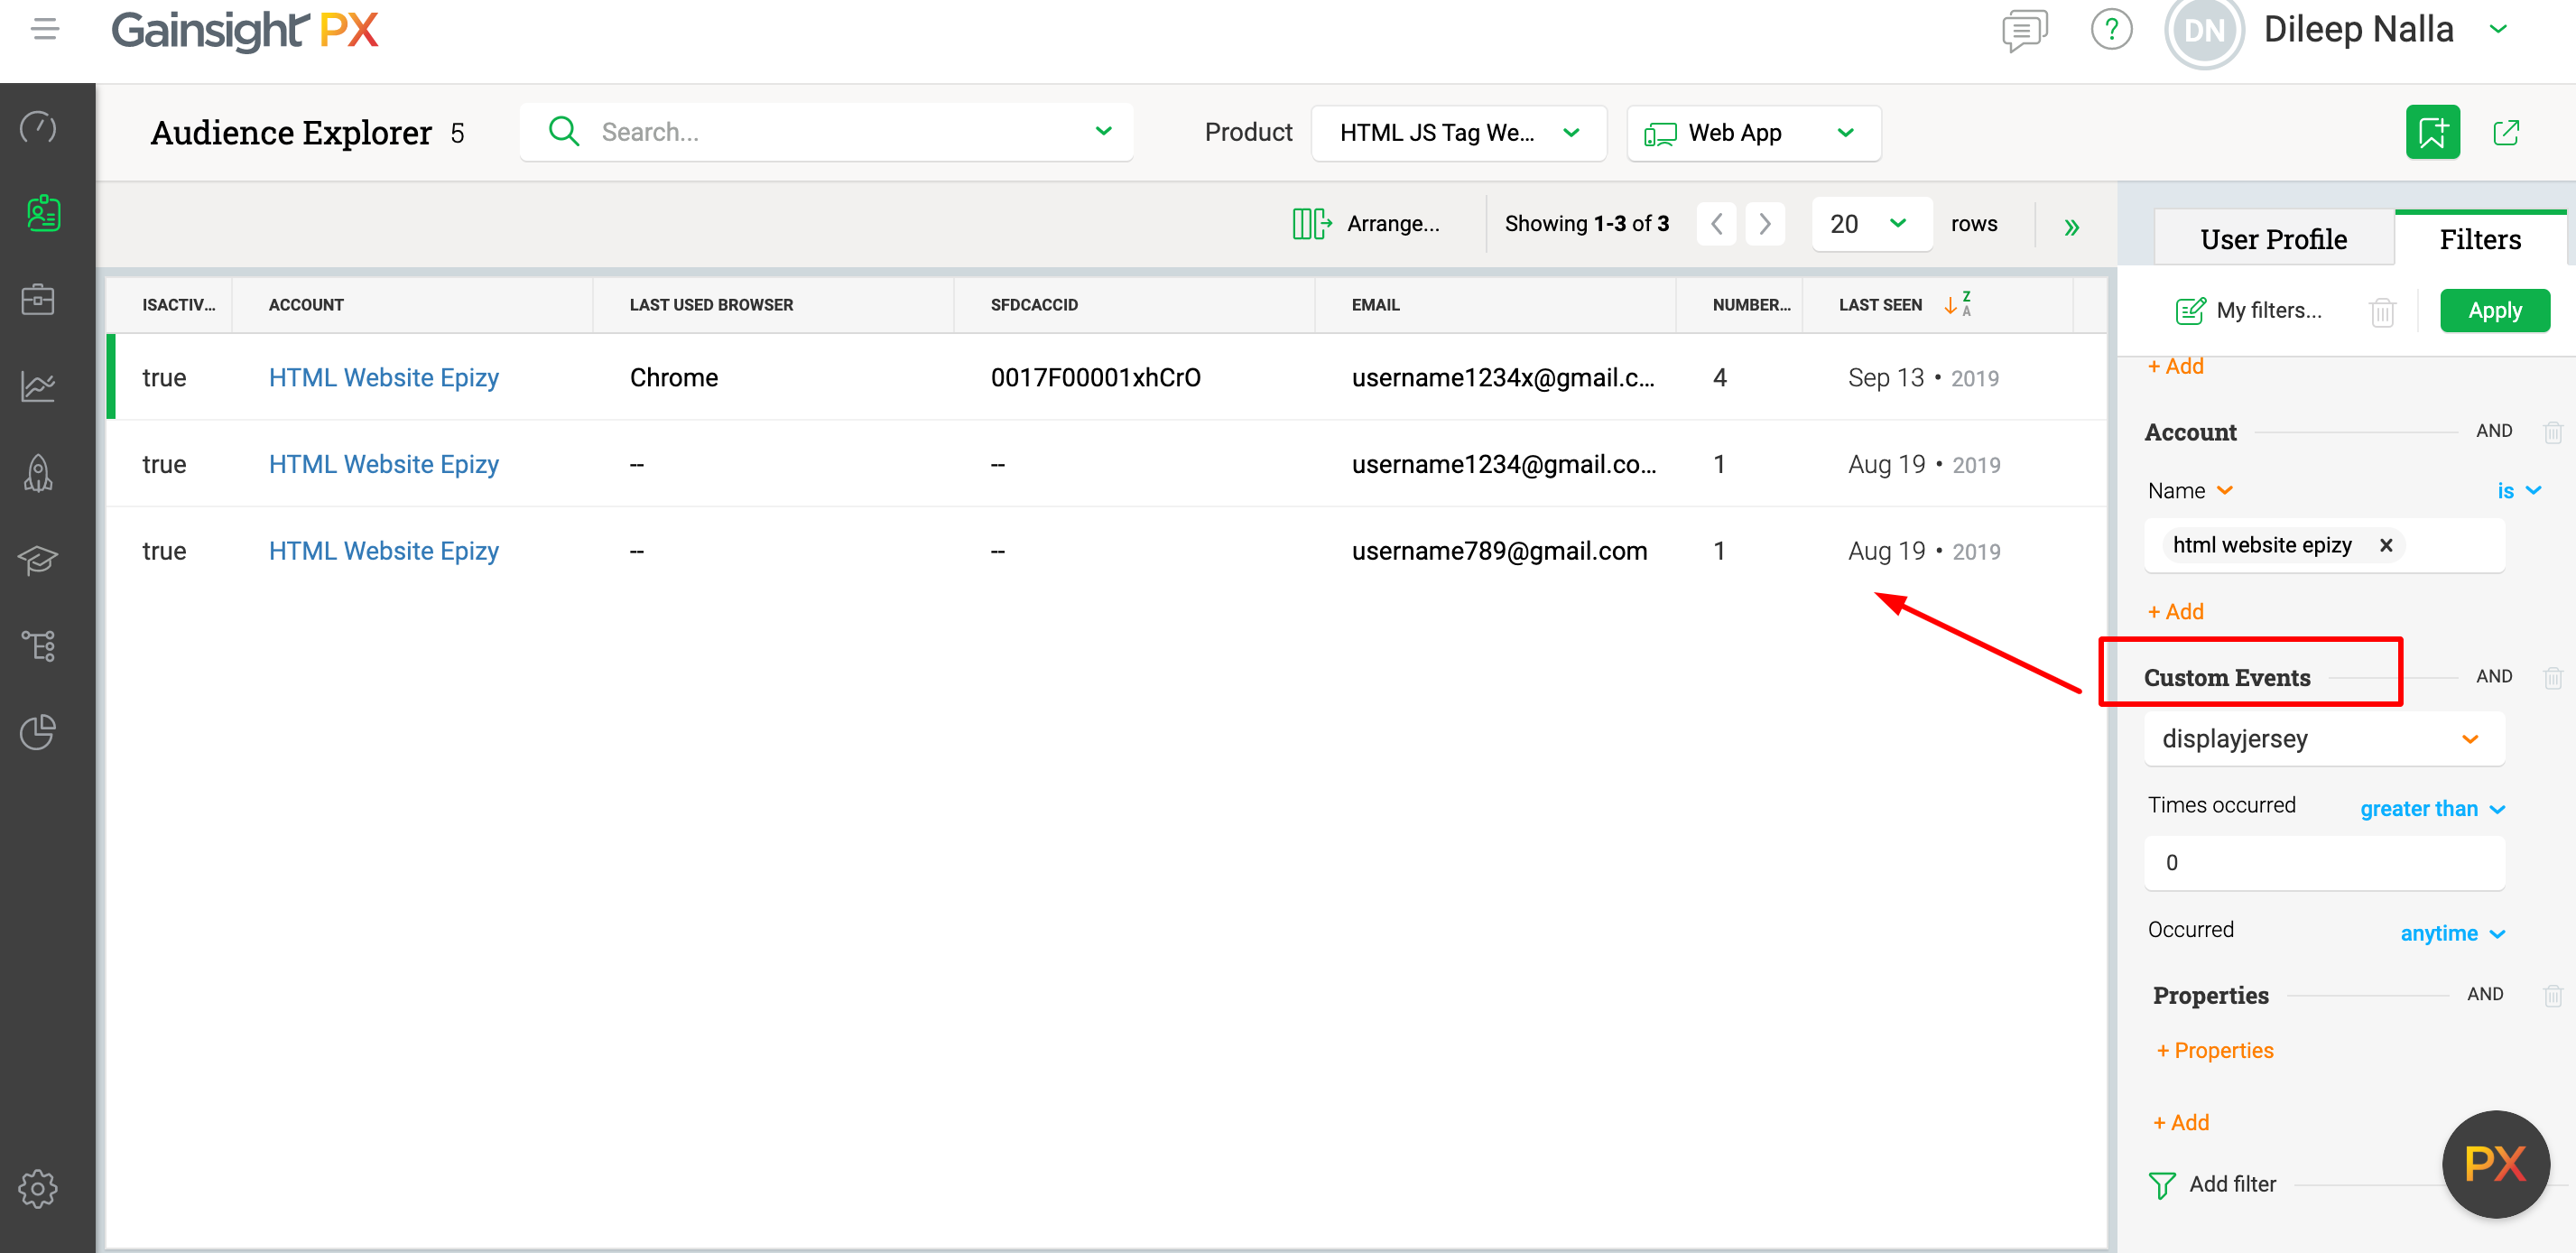The width and height of the screenshot is (2576, 1253).
Task: Sort by LAST USED BROWSER column header
Action: click(x=711, y=305)
